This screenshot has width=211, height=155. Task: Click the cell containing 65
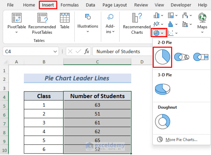click(x=97, y=140)
